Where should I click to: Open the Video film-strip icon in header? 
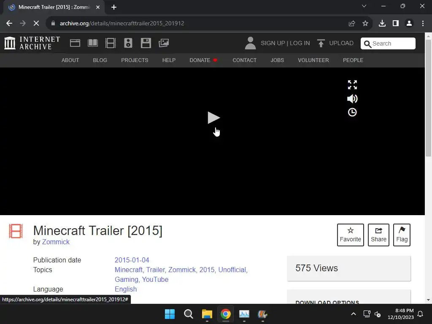pyautogui.click(x=110, y=43)
